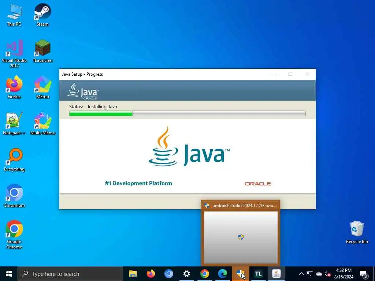Open File Explorer from the taskbar
The height and width of the screenshot is (281, 375).
tap(133, 274)
